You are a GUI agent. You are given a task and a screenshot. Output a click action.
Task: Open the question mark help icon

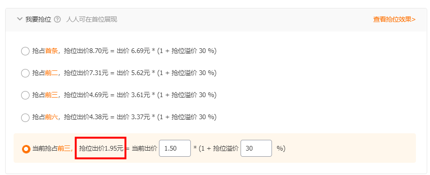(57, 20)
